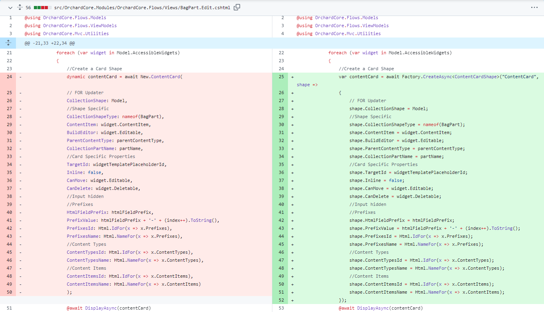Expand all lines icon beside the 56 count
This screenshot has width=544, height=312.
[20, 8]
